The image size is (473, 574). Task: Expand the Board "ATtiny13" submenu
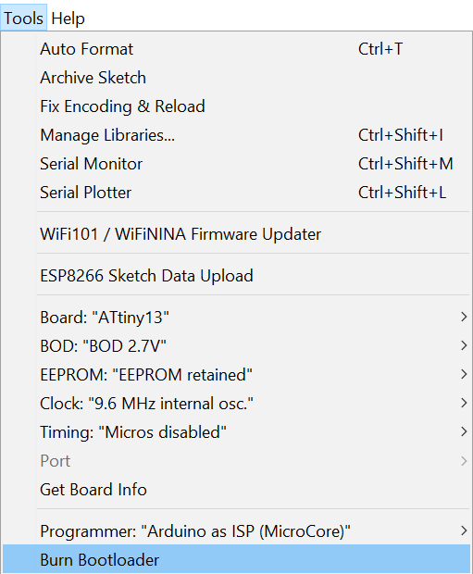[x=236, y=317]
